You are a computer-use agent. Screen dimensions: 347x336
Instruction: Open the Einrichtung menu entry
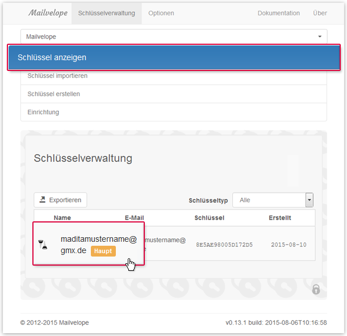174,112
